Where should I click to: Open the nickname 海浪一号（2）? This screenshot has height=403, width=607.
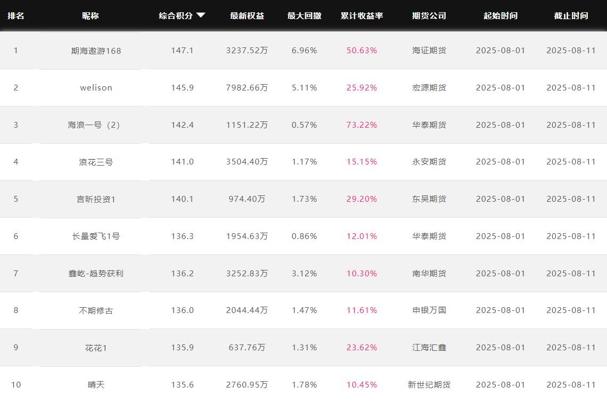[94, 125]
